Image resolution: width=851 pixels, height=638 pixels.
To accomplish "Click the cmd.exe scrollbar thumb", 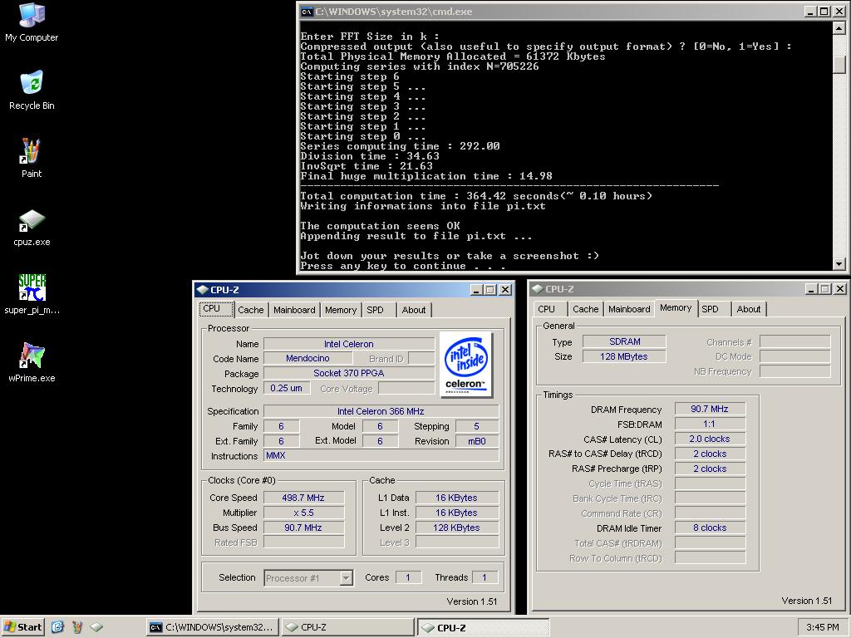I will coord(839,64).
